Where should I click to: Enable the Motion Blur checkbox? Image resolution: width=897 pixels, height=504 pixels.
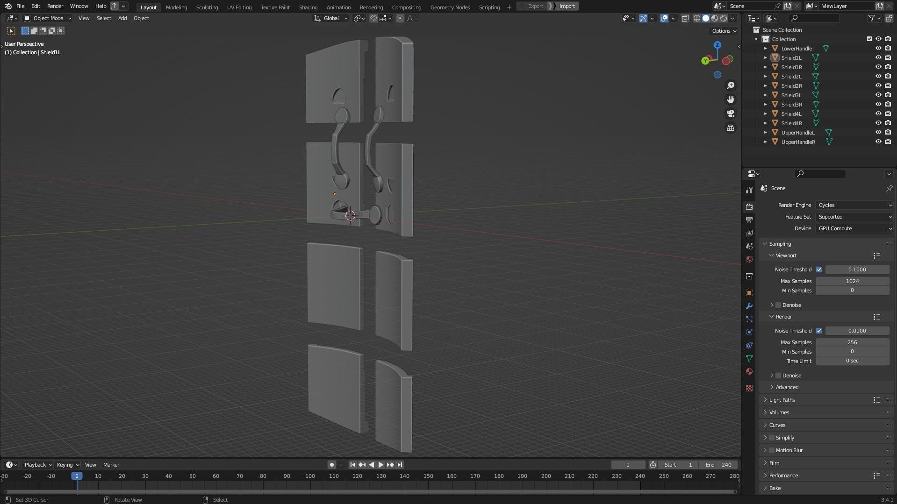pos(772,450)
